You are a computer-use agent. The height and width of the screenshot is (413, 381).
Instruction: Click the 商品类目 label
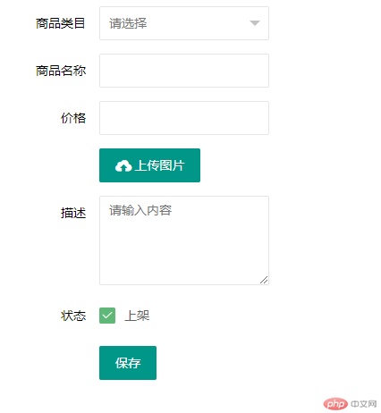coord(61,23)
